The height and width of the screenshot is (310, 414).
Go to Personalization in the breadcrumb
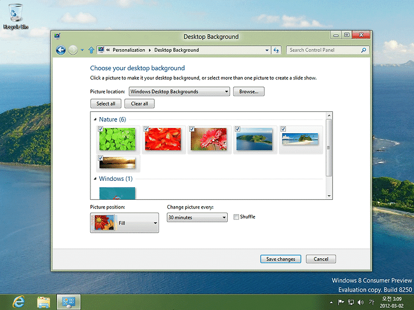tap(129, 50)
